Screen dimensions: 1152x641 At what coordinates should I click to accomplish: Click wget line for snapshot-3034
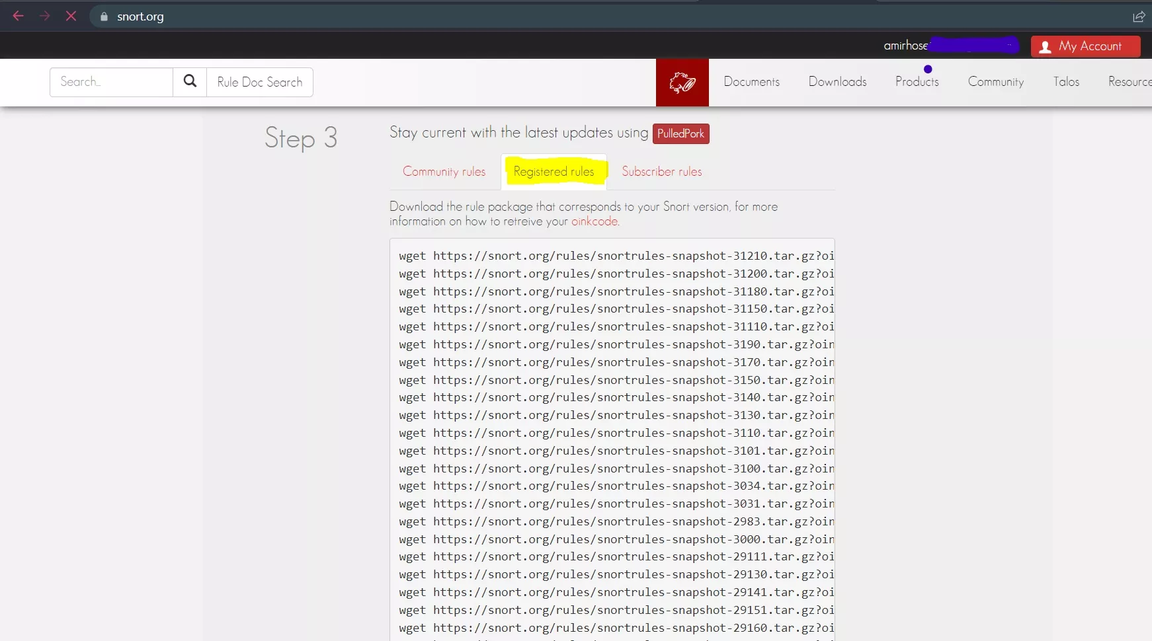[x=616, y=486]
